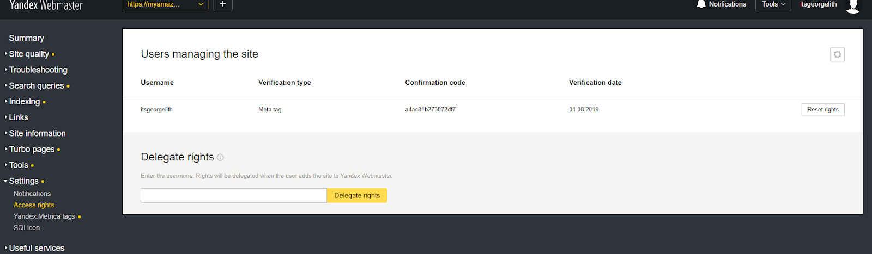The image size is (872, 254).
Task: Open the itsgeorgelith account name link
Action: pos(819,4)
